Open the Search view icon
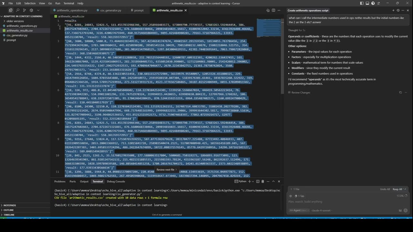 [17, 10]
